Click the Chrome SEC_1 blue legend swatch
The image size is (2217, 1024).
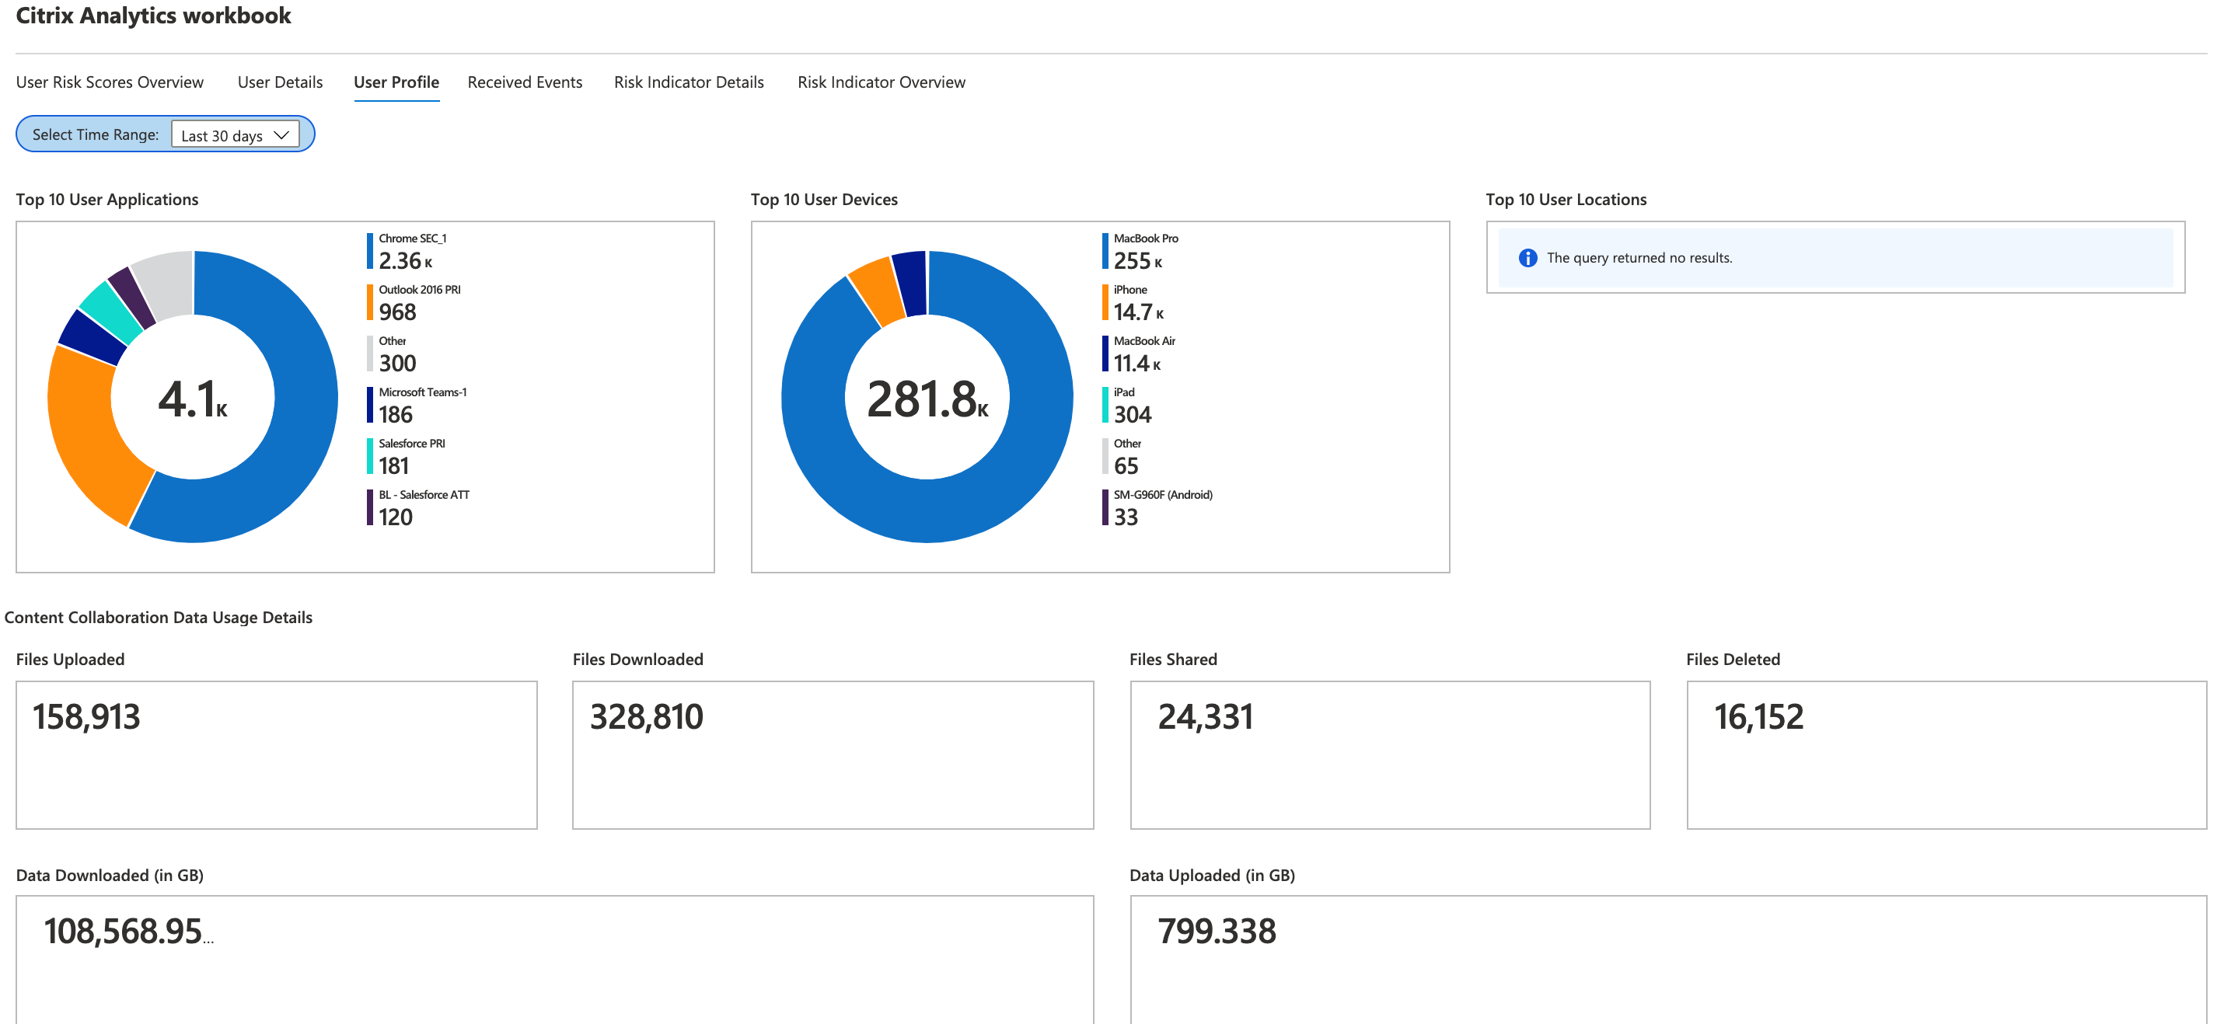[x=370, y=251]
